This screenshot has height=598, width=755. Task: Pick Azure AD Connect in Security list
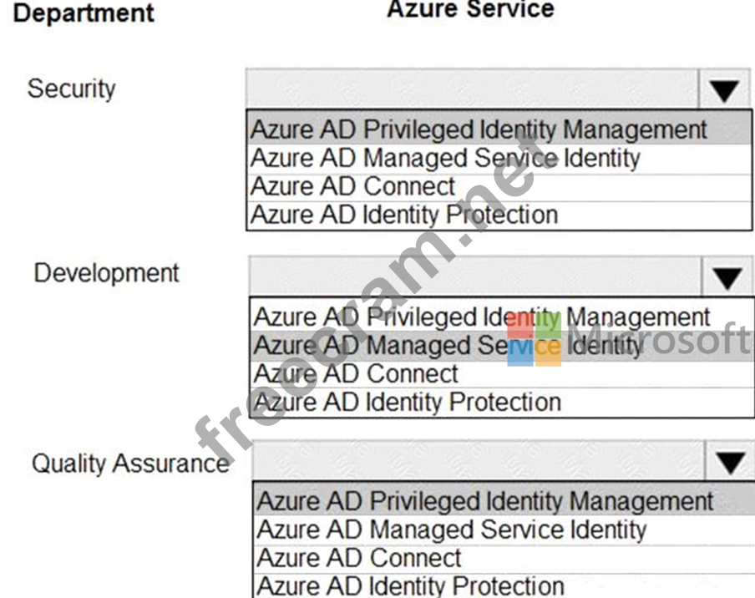click(352, 186)
